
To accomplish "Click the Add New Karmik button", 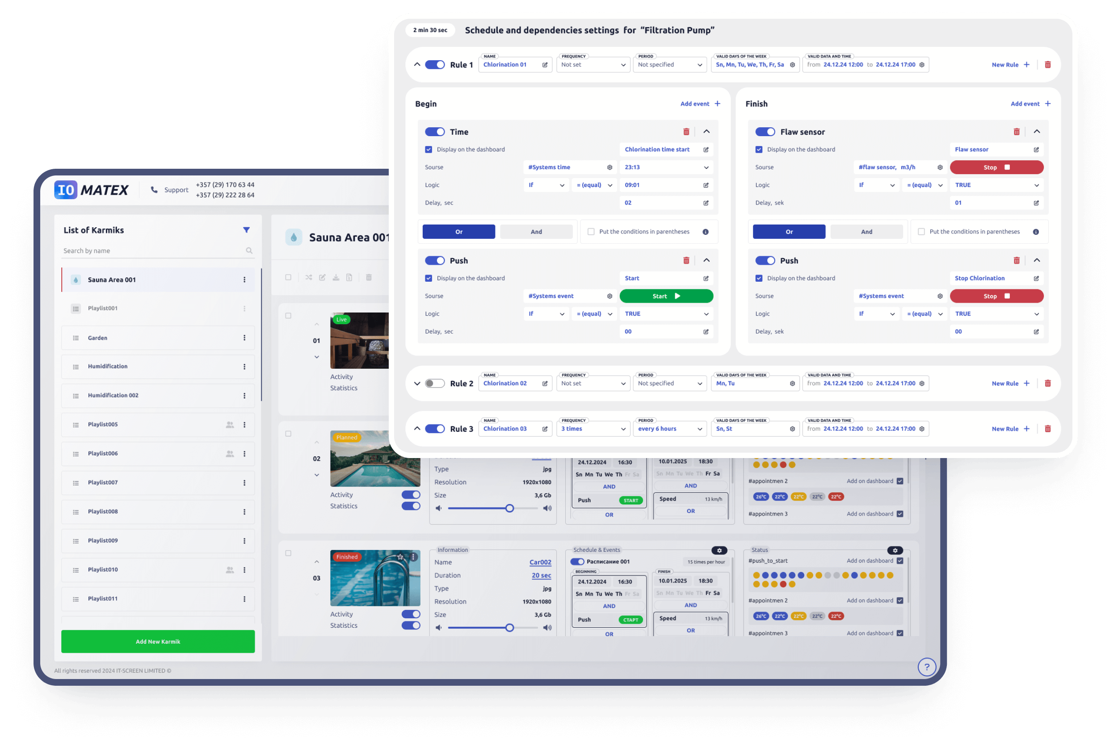I will pos(158,642).
